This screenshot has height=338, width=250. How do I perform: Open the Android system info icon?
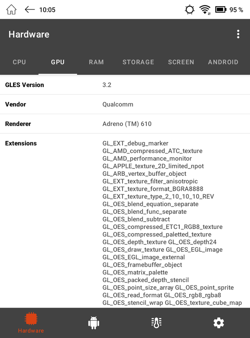(94, 323)
